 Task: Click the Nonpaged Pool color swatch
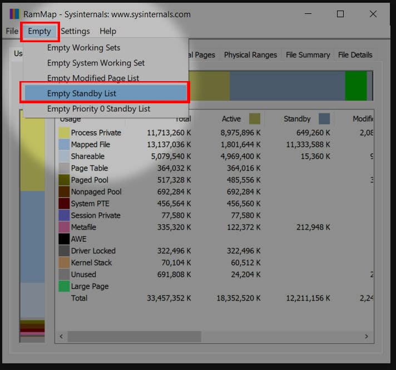[64, 192]
